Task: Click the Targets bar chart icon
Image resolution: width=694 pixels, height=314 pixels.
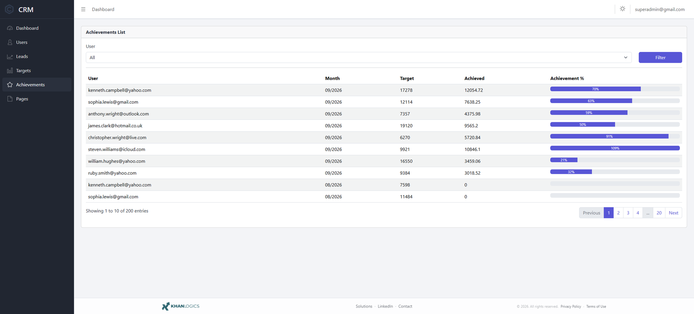Action: coord(10,71)
